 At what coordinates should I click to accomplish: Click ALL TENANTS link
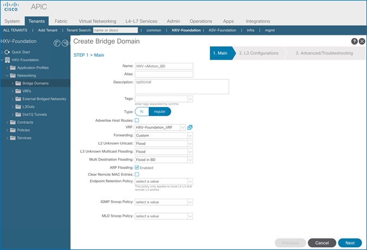pyautogui.click(x=15, y=30)
